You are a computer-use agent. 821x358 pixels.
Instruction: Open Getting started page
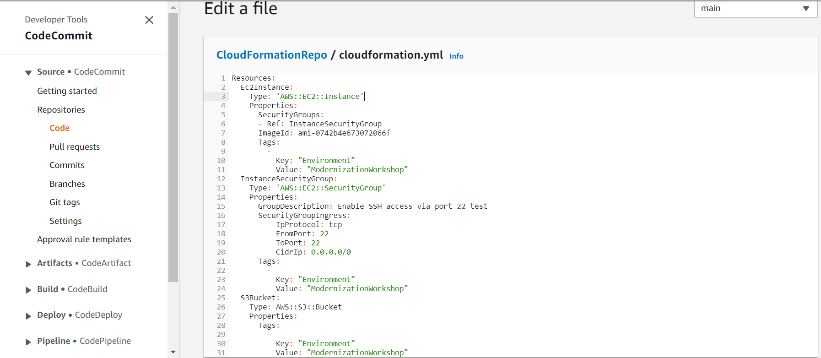(x=67, y=91)
